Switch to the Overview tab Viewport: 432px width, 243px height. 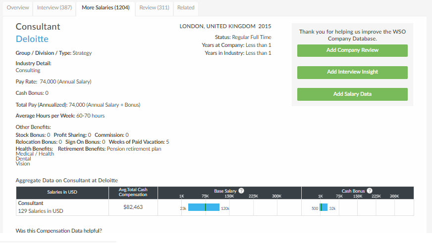pyautogui.click(x=18, y=8)
